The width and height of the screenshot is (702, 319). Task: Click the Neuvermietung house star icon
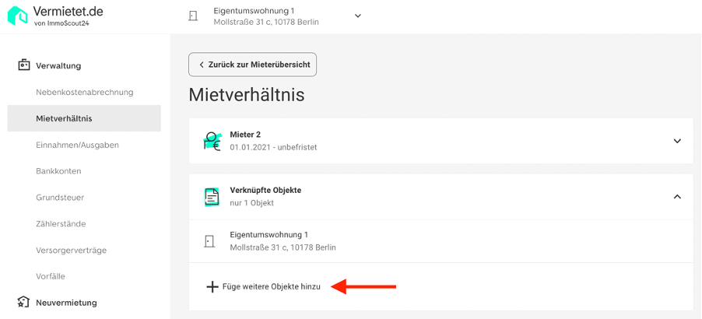pyautogui.click(x=23, y=302)
